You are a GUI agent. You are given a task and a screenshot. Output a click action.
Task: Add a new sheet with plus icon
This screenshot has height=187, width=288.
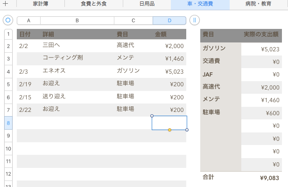6,3
